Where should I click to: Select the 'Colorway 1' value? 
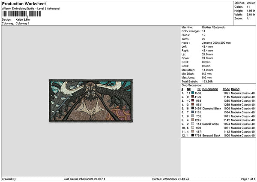pos(22,24)
